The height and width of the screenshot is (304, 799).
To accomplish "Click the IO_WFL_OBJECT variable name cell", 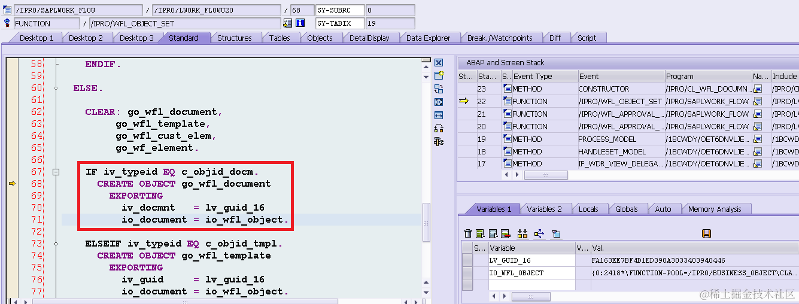I will (x=531, y=273).
